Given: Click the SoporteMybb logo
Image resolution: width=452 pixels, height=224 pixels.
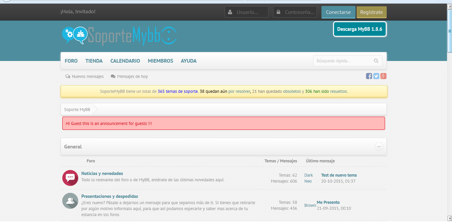Looking at the screenshot, I should (119, 35).
